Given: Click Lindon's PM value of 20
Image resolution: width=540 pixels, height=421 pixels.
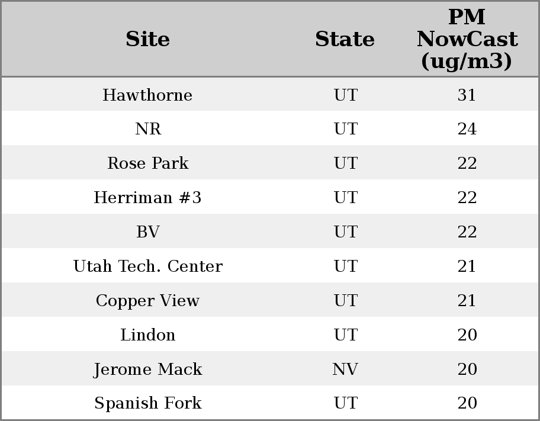Looking at the screenshot, I should point(467,335).
